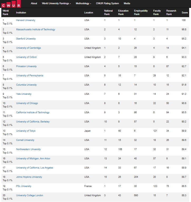Select the Stanford University link
Screen dimensions: 191x202
tap(26, 39)
